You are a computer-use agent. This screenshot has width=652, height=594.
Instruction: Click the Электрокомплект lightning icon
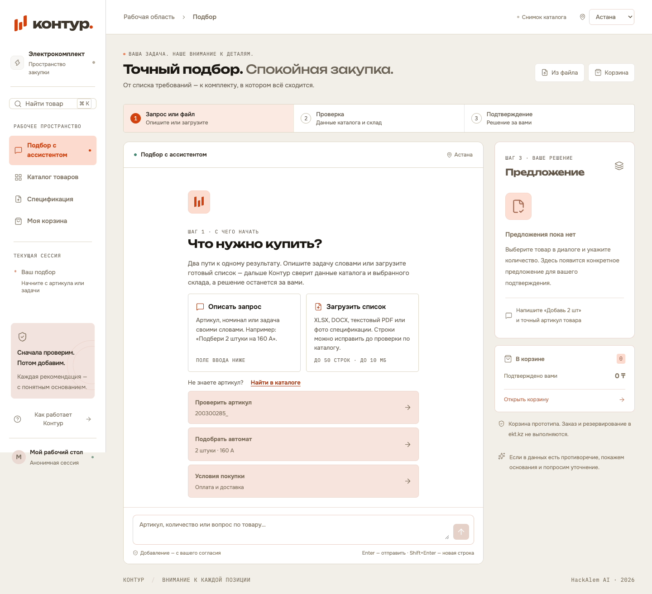click(17, 62)
